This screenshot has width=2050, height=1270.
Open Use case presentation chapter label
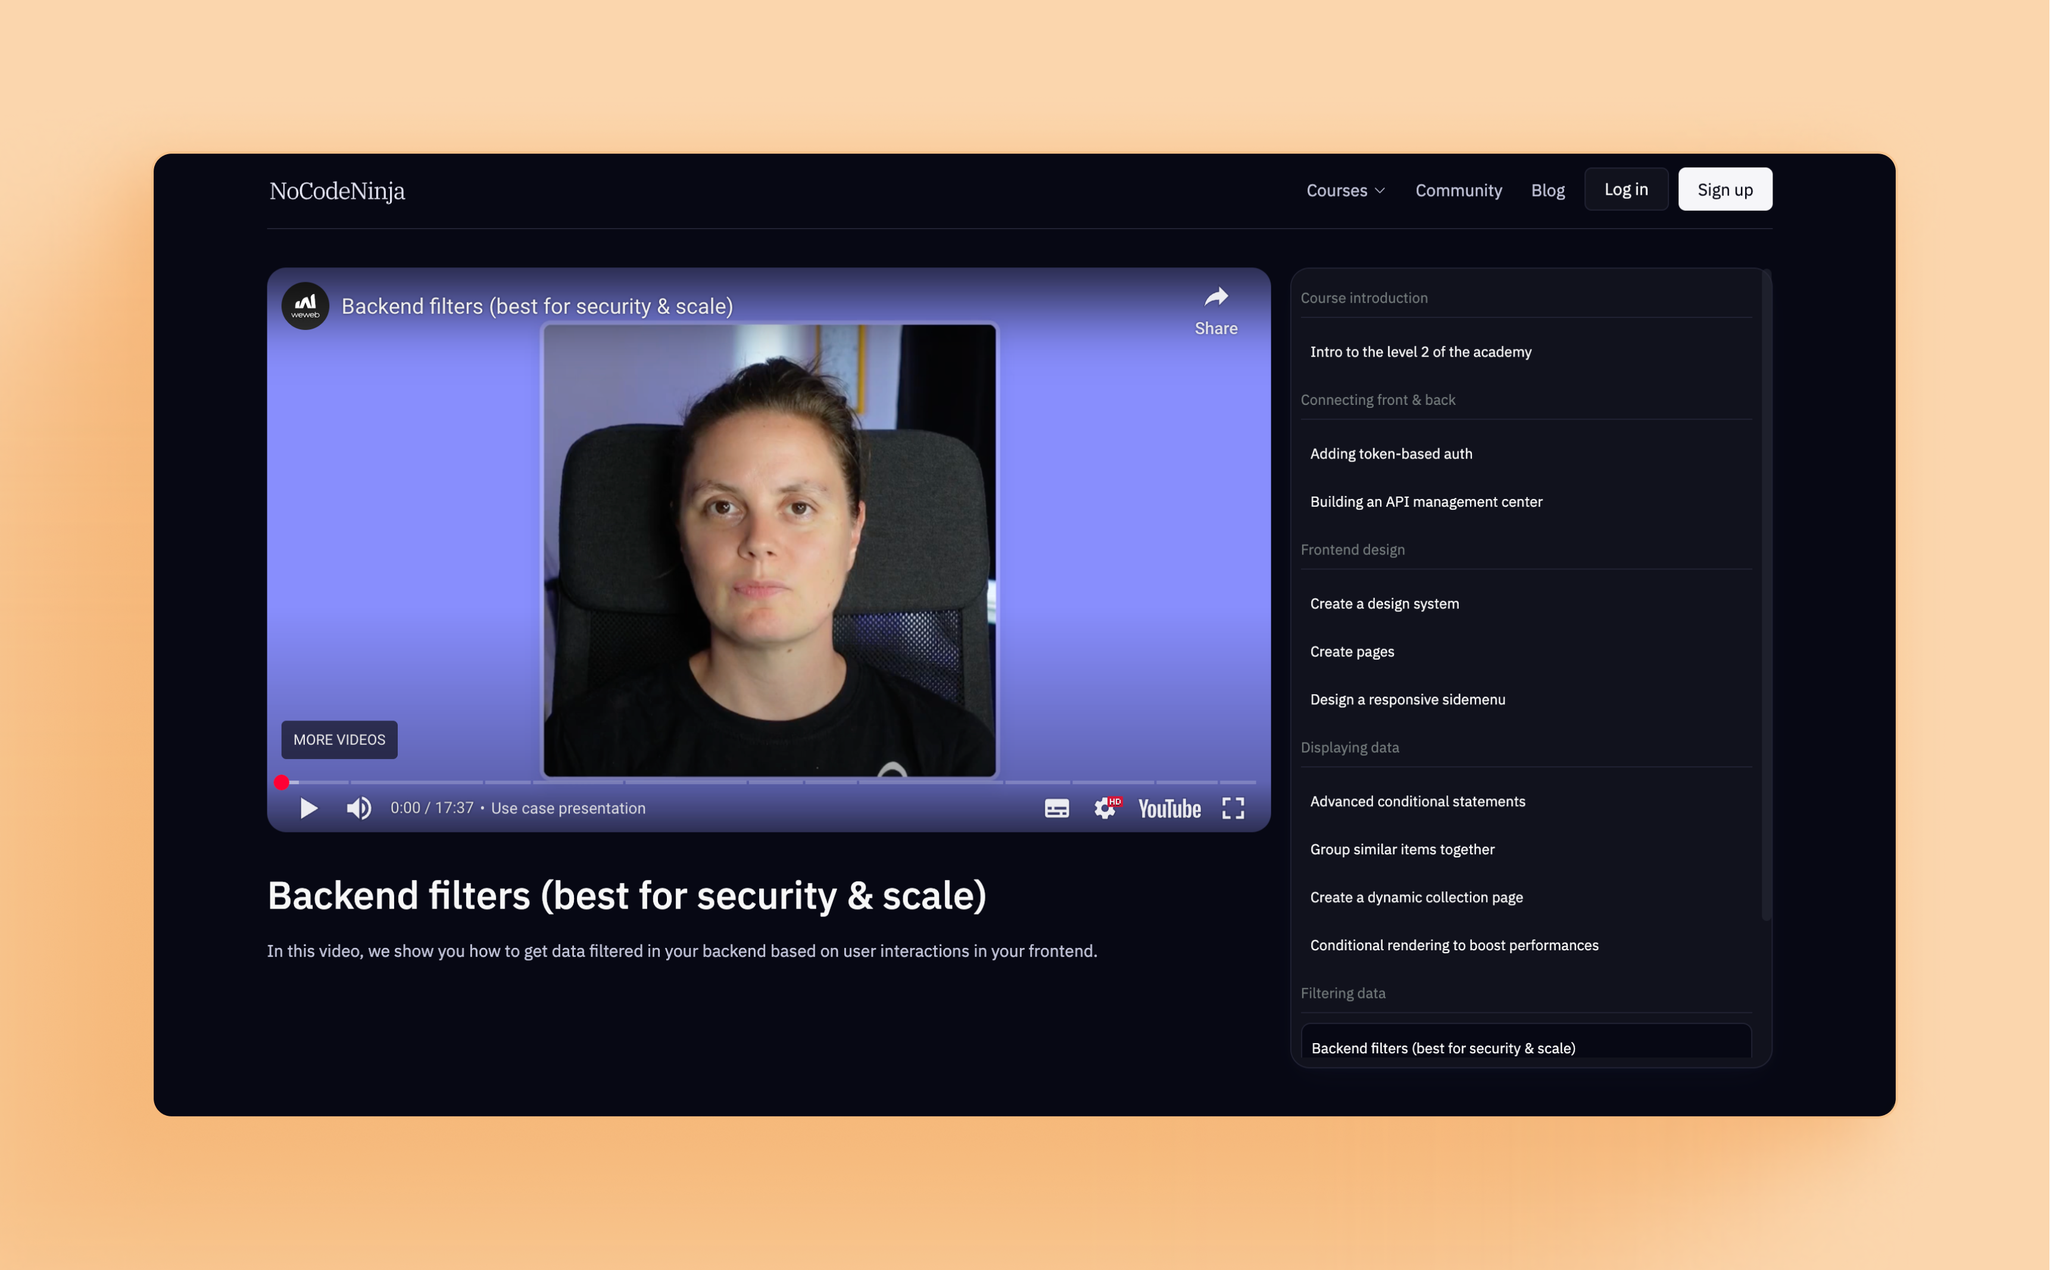pos(567,808)
